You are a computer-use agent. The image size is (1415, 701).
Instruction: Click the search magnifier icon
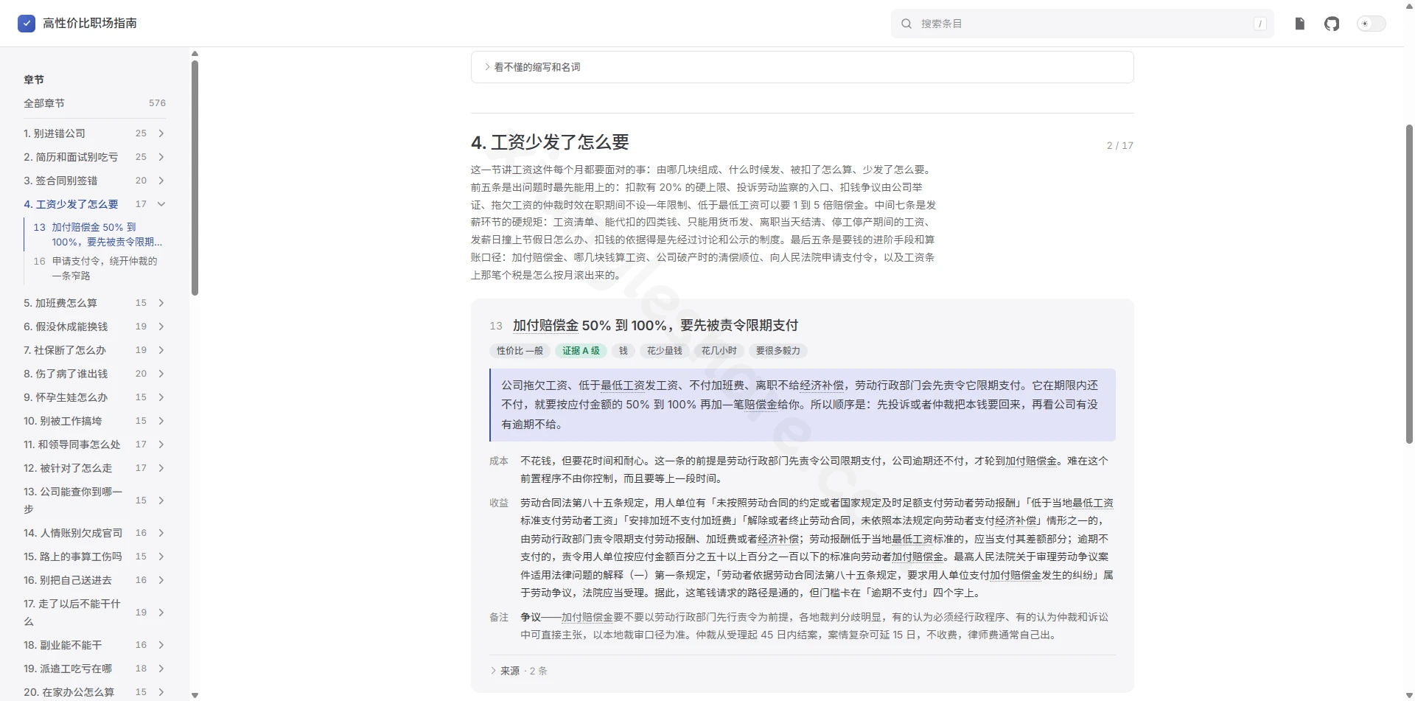906,24
